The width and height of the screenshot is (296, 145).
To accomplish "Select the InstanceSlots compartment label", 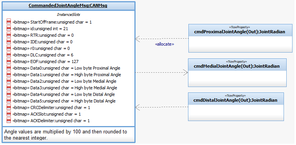I will tap(68, 14).
